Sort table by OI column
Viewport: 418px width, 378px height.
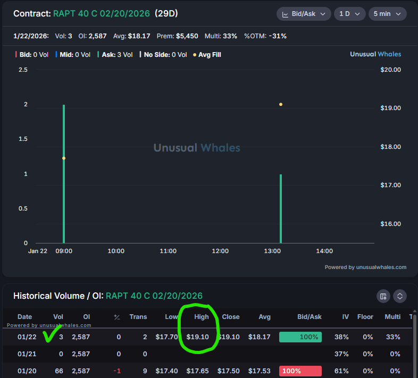click(x=87, y=317)
